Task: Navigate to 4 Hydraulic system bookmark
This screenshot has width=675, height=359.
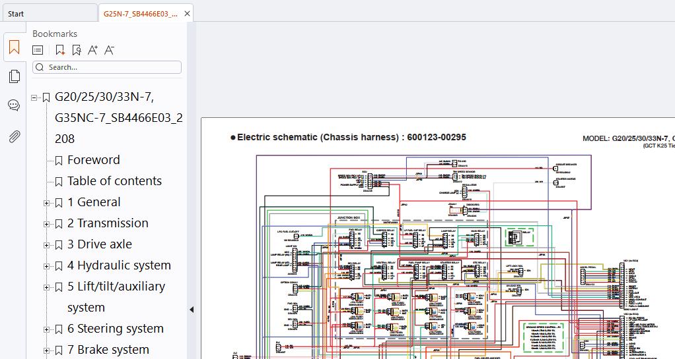Action: [x=120, y=265]
